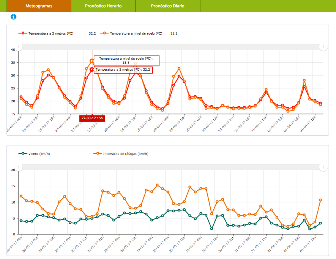This screenshot has width=336, height=259.
Task: Click the blue information icon
Action: click(x=14, y=17)
